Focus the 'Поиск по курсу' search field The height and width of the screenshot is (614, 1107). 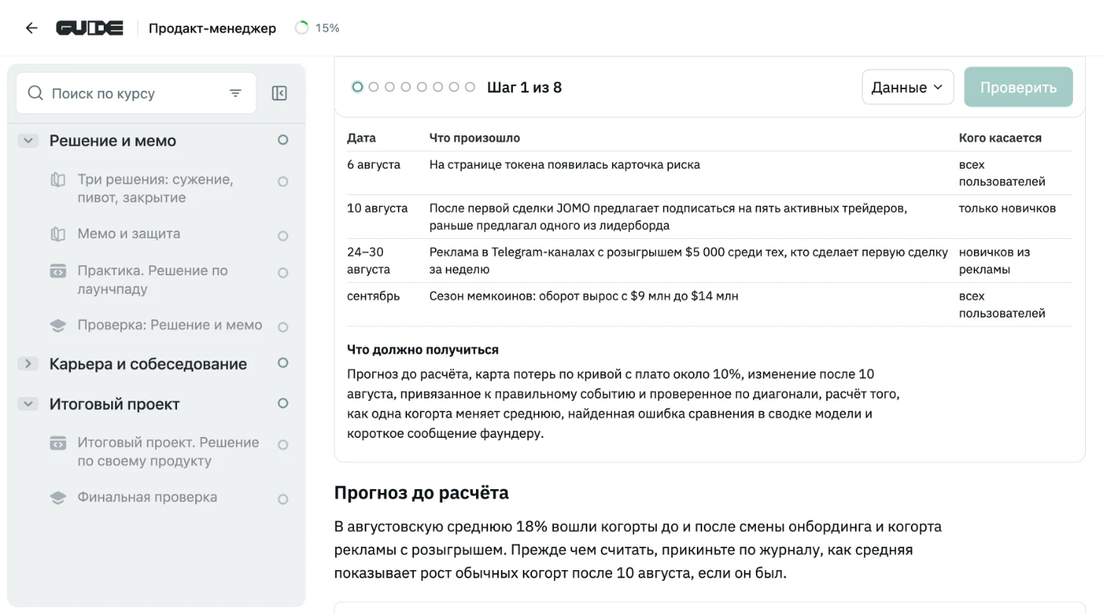point(136,93)
